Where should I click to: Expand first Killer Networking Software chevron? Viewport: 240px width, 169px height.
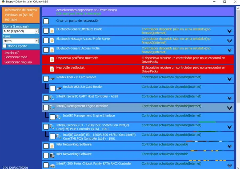229,146
